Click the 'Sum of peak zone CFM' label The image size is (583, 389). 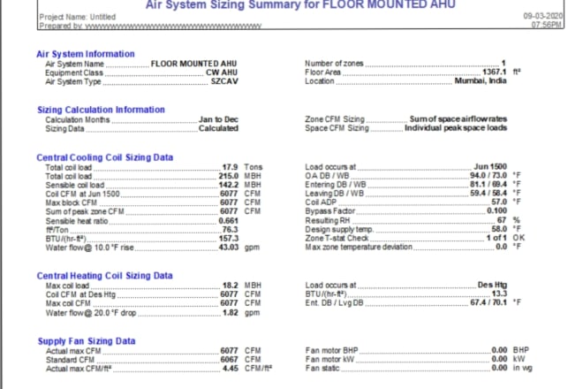(85, 211)
